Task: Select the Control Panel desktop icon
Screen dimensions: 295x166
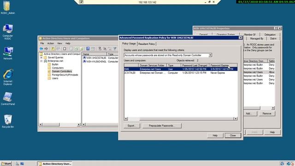Action: tap(8, 99)
